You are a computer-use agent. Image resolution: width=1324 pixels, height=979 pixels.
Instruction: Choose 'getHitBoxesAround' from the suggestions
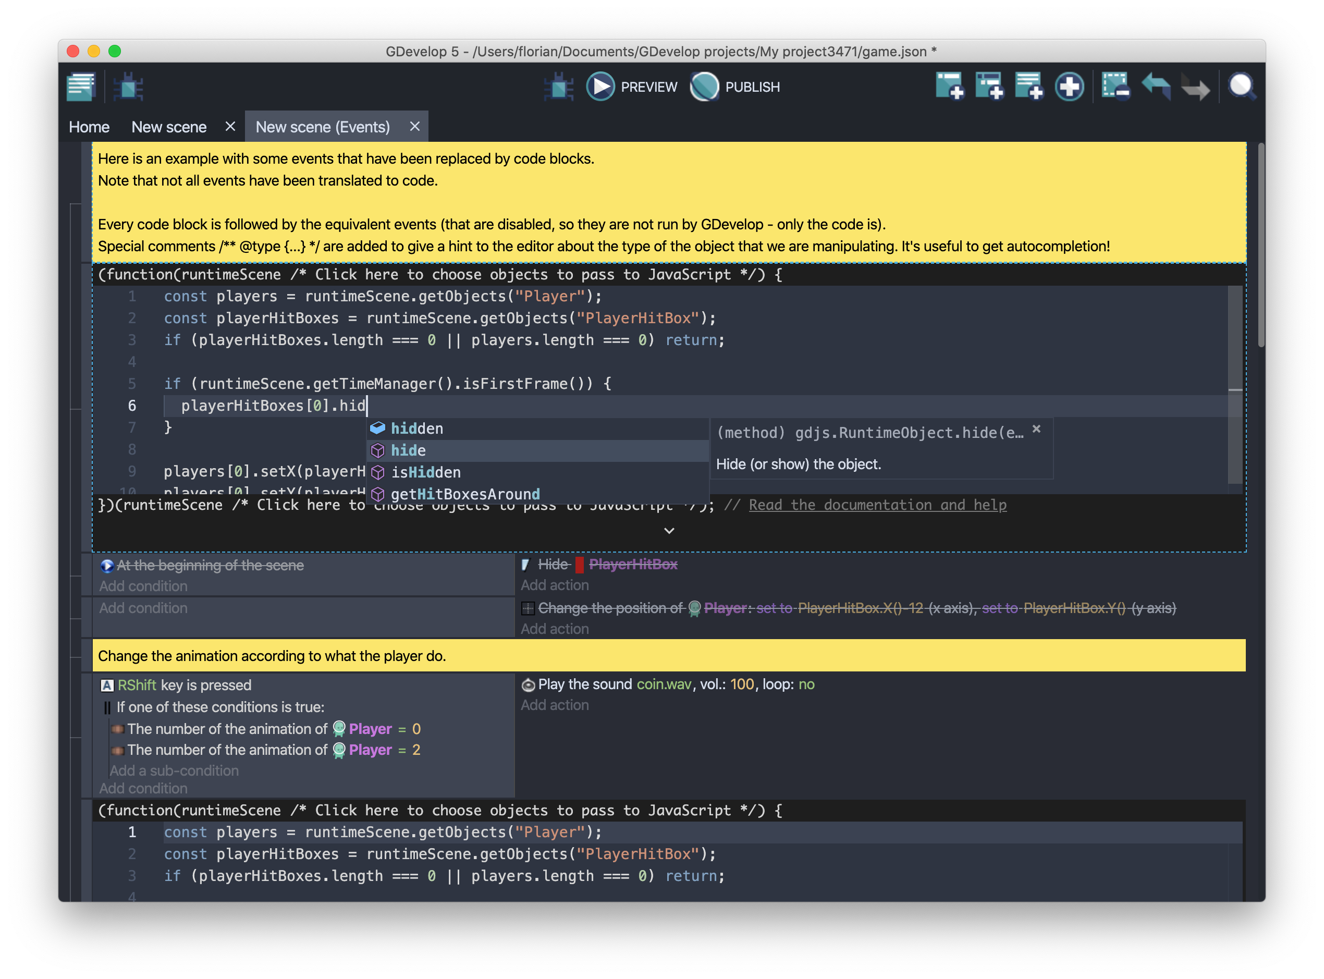coord(537,494)
